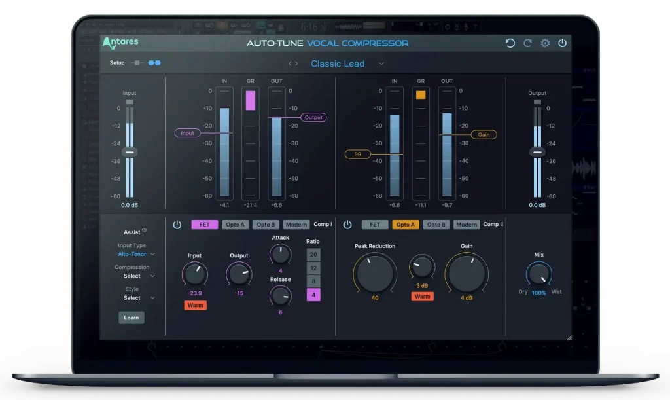Click the undo arrow icon

tap(510, 43)
